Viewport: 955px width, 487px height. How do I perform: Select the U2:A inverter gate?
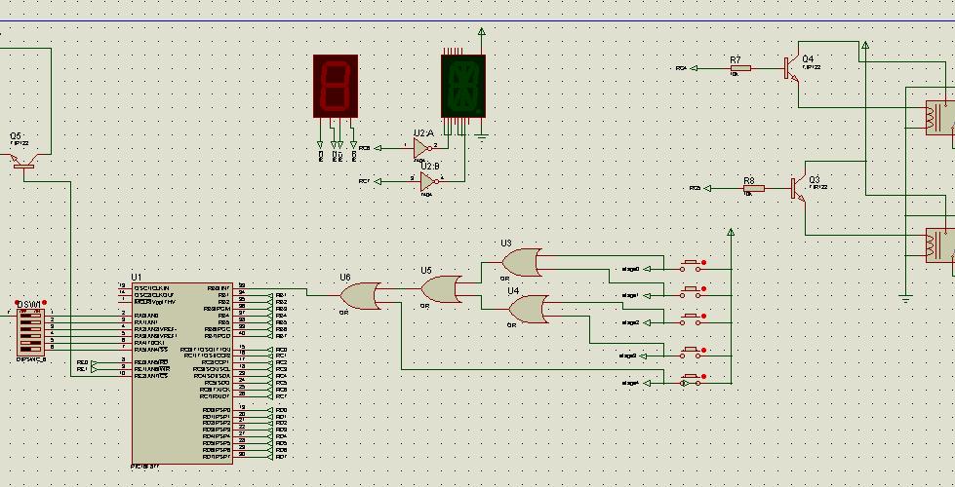[423, 148]
